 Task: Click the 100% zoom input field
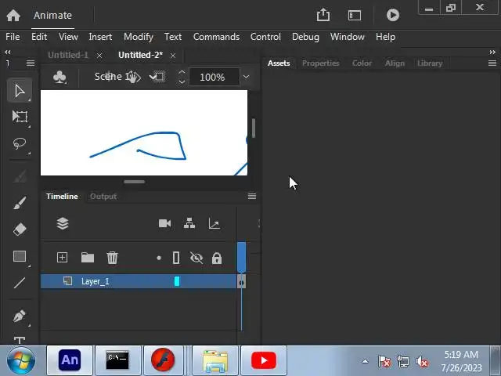tap(214, 77)
